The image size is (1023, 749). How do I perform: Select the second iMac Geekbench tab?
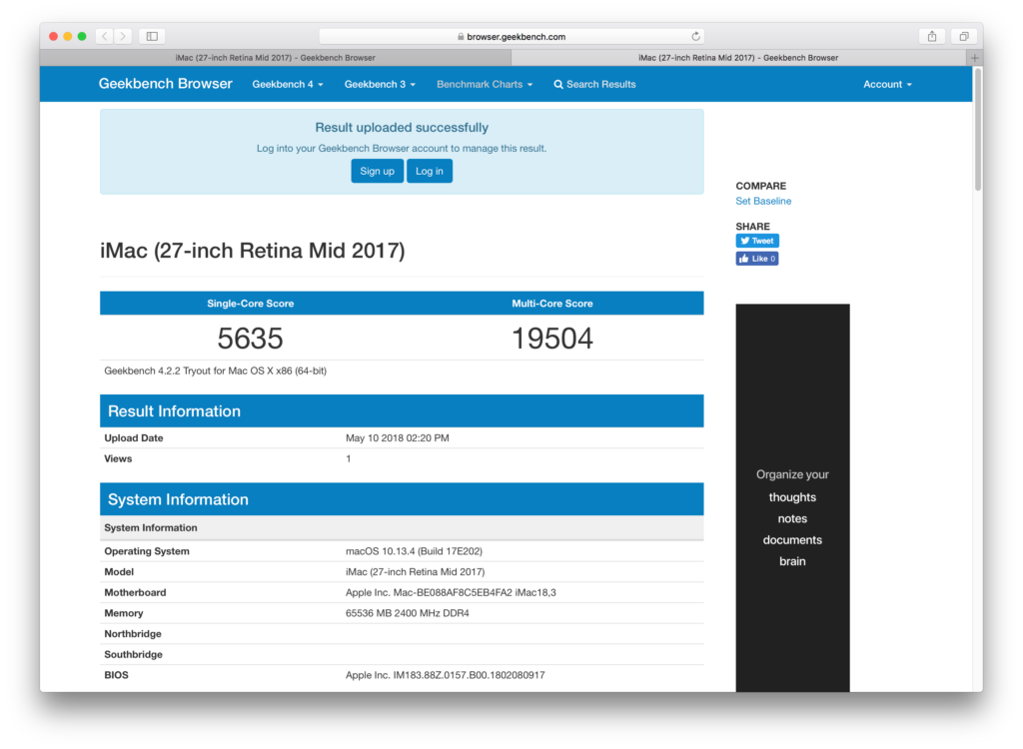738,58
